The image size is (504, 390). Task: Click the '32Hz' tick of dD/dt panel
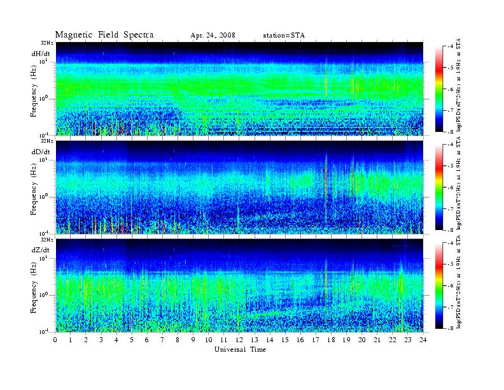pos(47,141)
